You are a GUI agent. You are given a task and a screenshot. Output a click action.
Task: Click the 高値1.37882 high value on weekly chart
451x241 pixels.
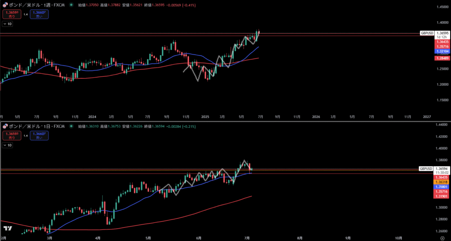click(x=110, y=5)
